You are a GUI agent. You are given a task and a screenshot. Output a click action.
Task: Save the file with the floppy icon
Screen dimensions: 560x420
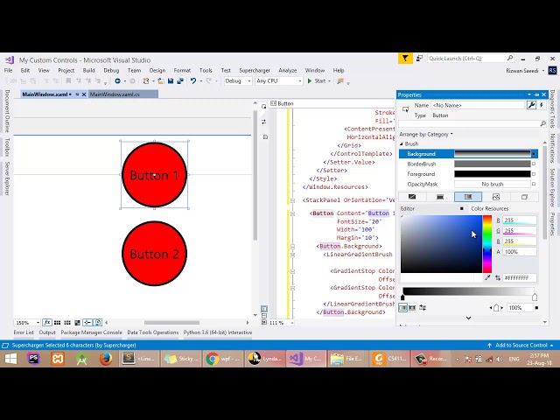(171, 81)
